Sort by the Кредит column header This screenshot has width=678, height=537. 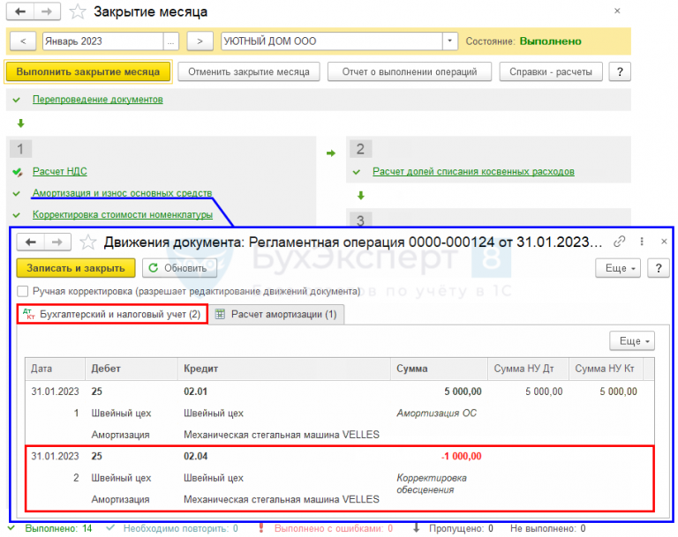click(284, 369)
